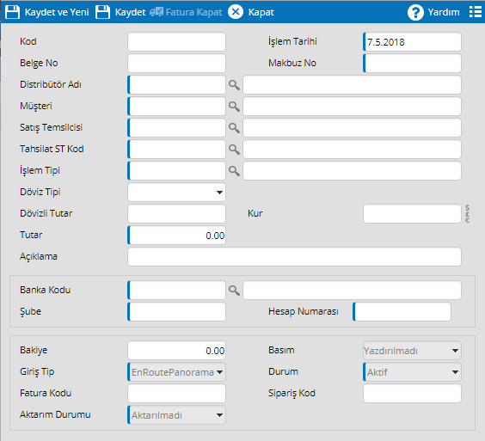485x441 pixels.
Task: Open the Banka Kodu lookup magnifier
Action: point(234,290)
